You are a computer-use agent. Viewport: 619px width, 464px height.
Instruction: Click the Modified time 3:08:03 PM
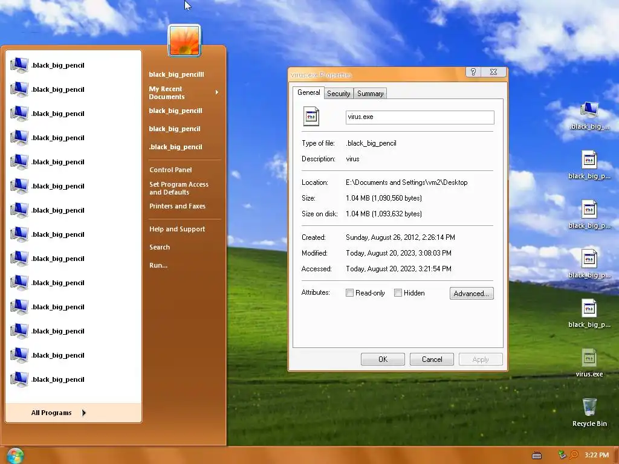433,253
